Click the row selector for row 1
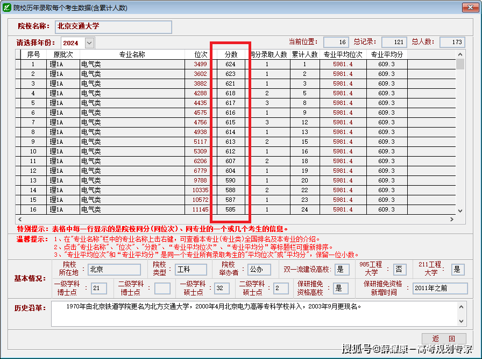 point(18,64)
